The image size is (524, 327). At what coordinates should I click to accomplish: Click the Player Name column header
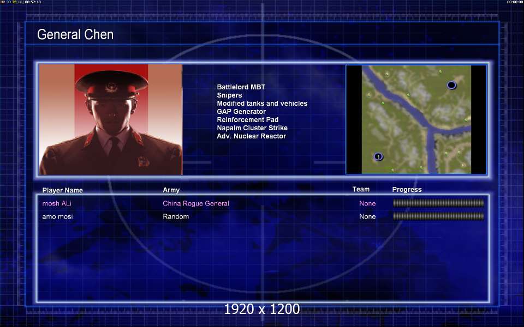62,190
